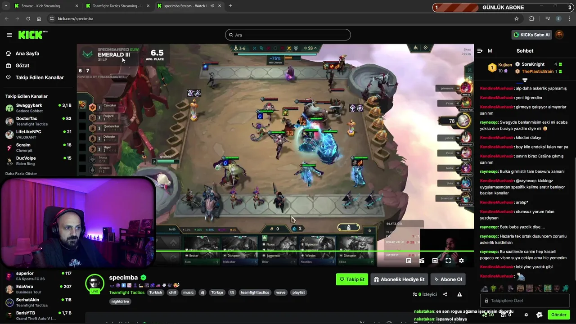This screenshot has width=576, height=324.
Task: Click the address bar URL kick.com/specimba
Action: click(76, 18)
